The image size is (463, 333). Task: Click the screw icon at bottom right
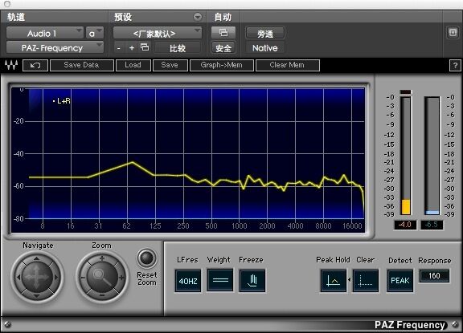point(455,324)
